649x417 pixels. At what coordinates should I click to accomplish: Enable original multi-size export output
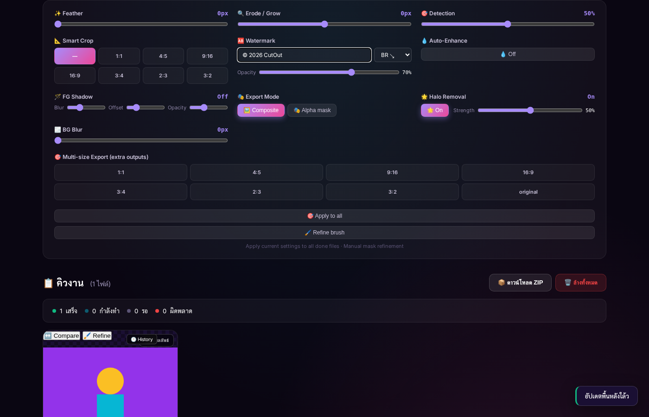tap(528, 192)
